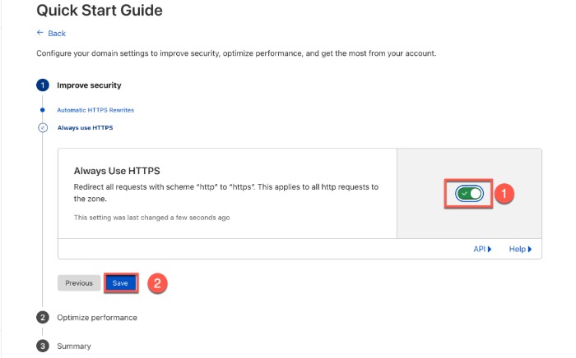Click 'This setting was last changed' text

[x=151, y=218]
